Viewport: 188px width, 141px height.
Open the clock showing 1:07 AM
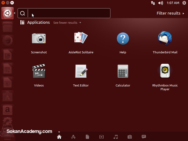(x=173, y=3)
